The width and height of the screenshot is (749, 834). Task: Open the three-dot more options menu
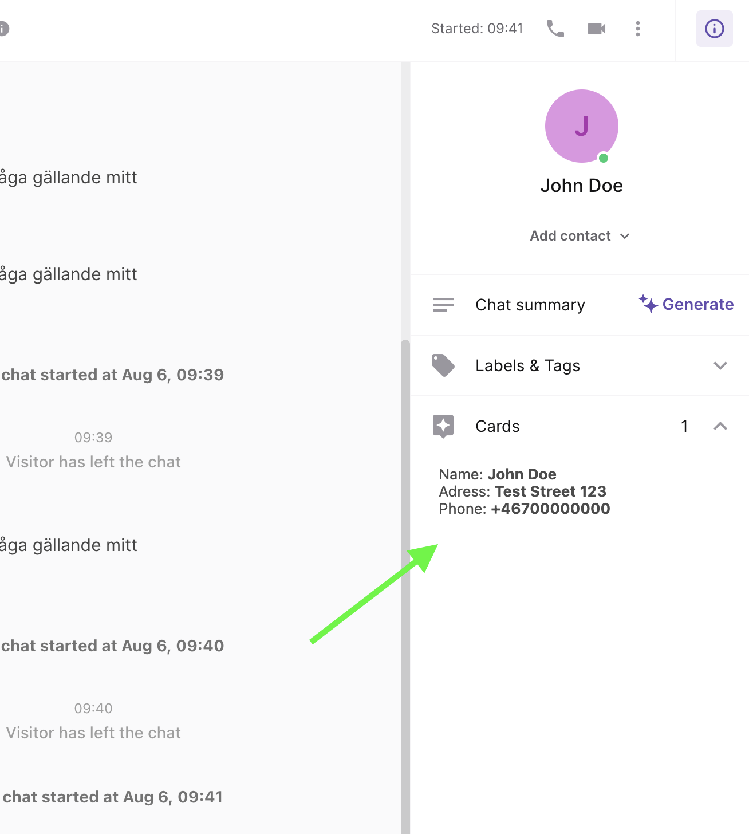[x=637, y=29]
